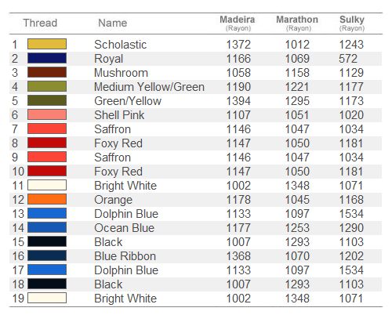Viewport: 392px width, 315px height.
Task: Click Madeira code 1368 for Blue Ribbon
Action: pyautogui.click(x=238, y=256)
